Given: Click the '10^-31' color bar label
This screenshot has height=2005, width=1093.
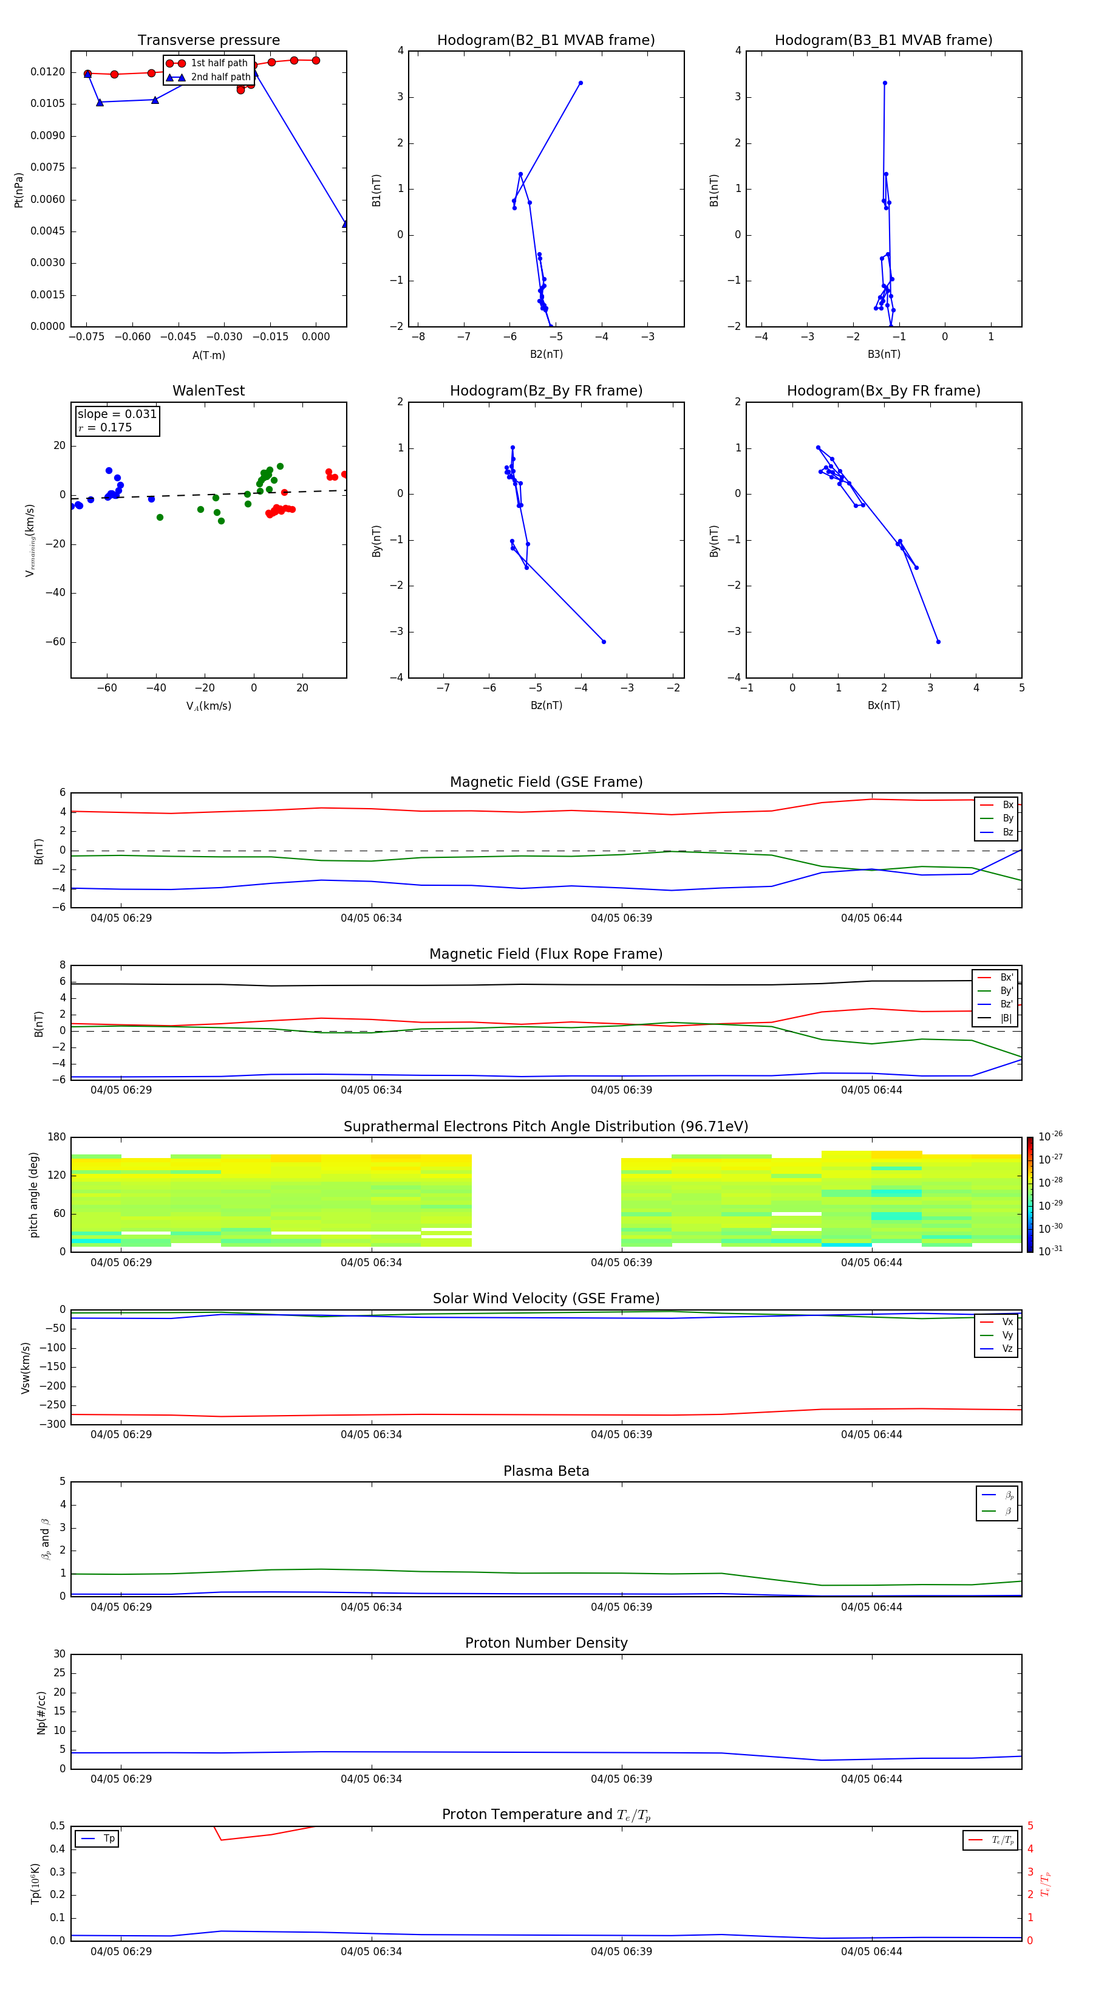Looking at the screenshot, I should 1050,1251.
